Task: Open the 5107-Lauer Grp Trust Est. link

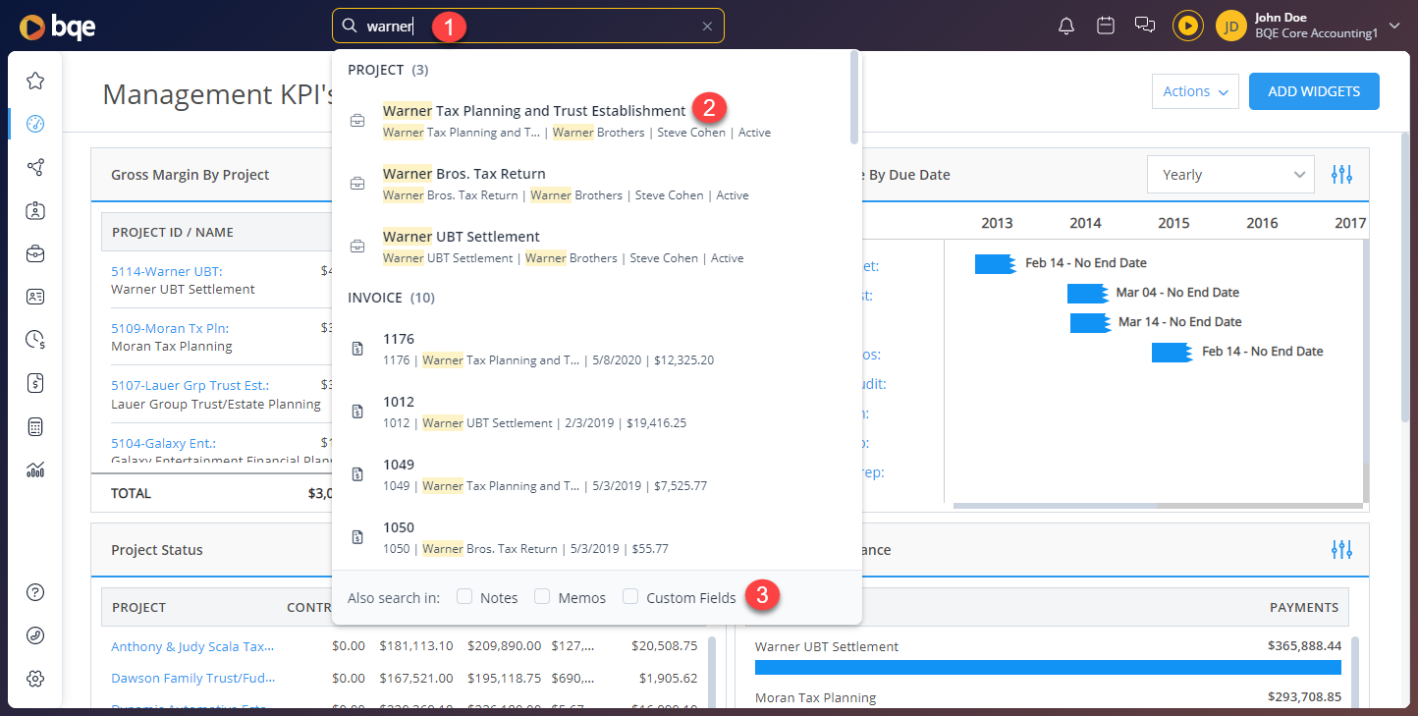Action: (190, 385)
